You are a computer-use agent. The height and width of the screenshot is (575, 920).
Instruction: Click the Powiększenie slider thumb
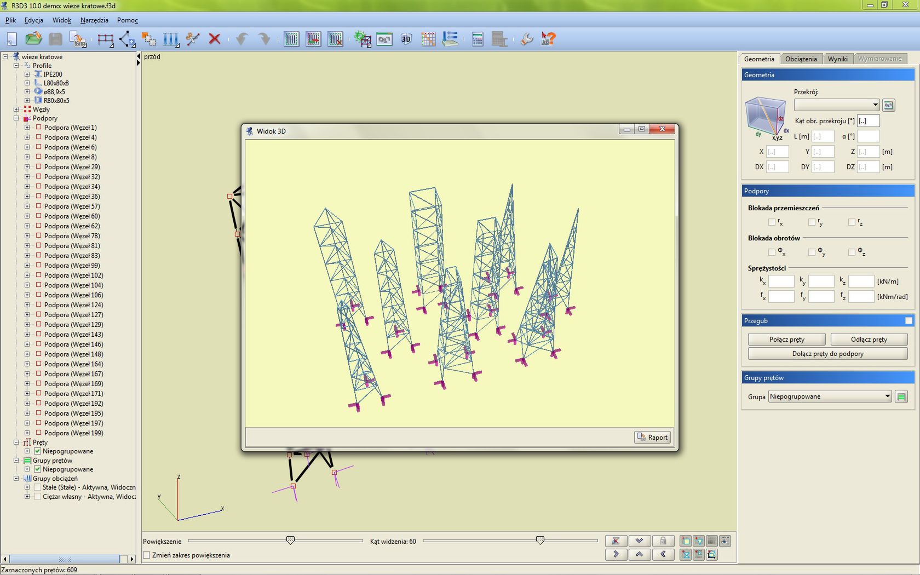(291, 540)
